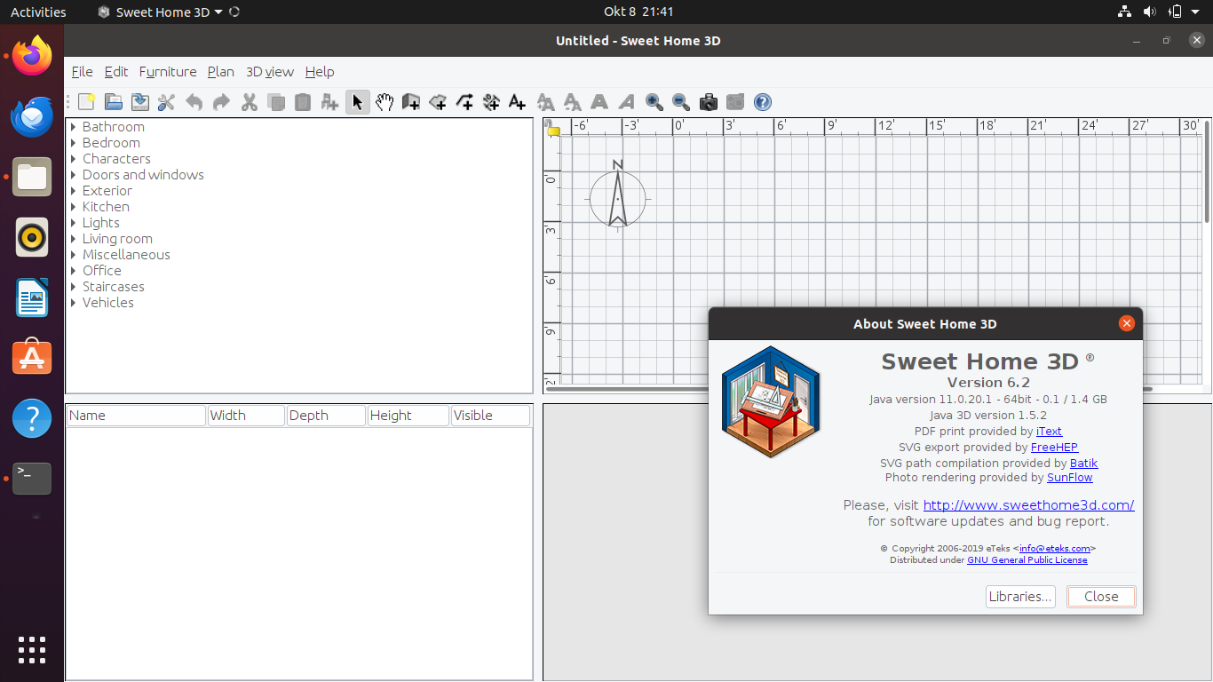The height and width of the screenshot is (682, 1213).
Task: Activate the Pan hand tool
Action: pyautogui.click(x=384, y=102)
